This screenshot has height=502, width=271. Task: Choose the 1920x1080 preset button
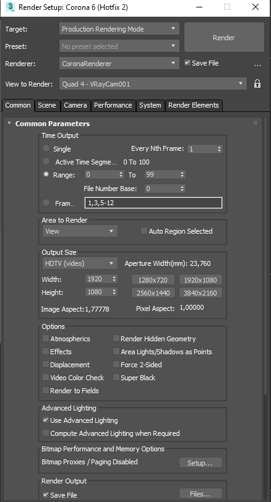pyautogui.click(x=200, y=280)
